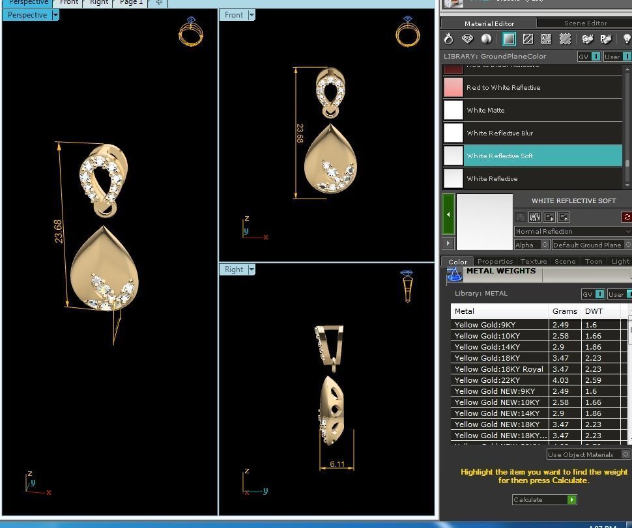Select White Reflective Soft material
This screenshot has height=528, width=632.
532,156
